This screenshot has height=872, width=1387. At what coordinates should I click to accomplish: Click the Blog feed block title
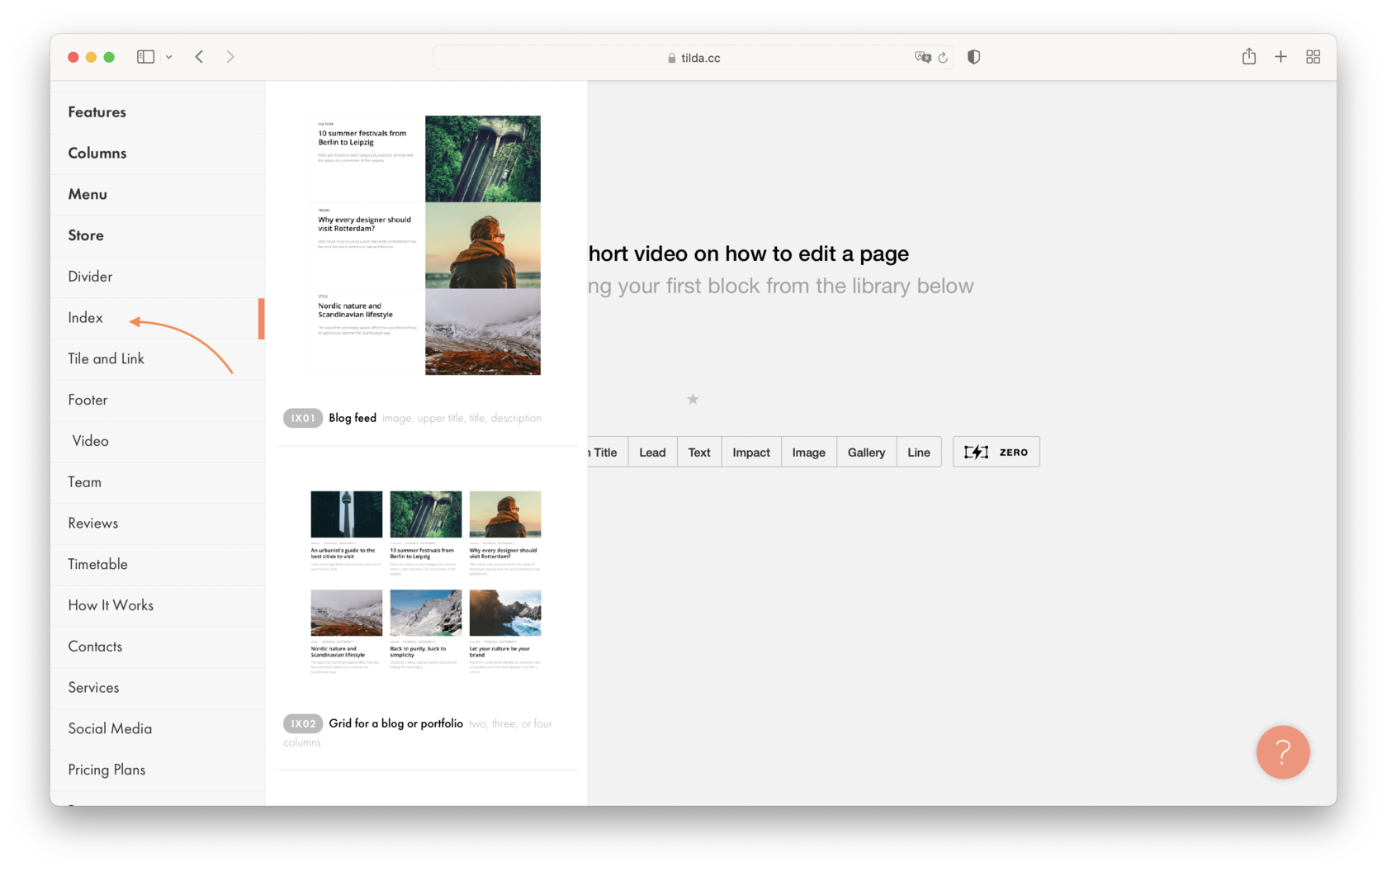(x=353, y=419)
